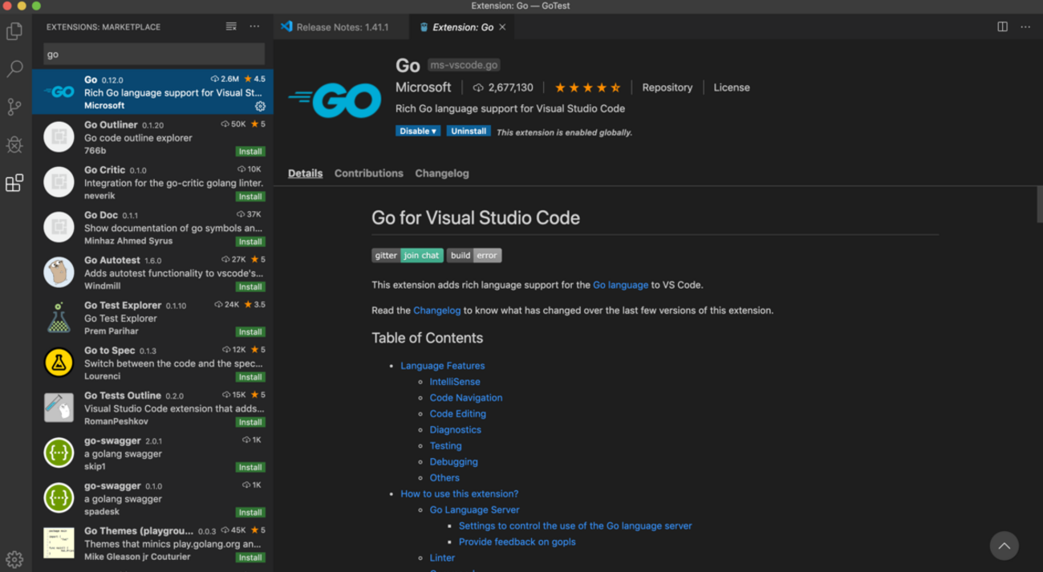Click the scroll-to-top arrow button
The height and width of the screenshot is (572, 1043).
pos(1004,546)
